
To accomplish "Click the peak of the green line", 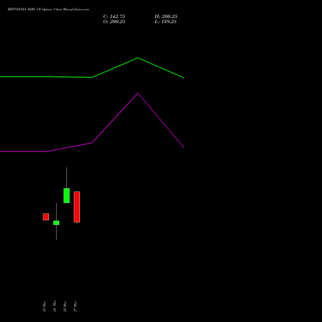I will pyautogui.click(x=138, y=58).
